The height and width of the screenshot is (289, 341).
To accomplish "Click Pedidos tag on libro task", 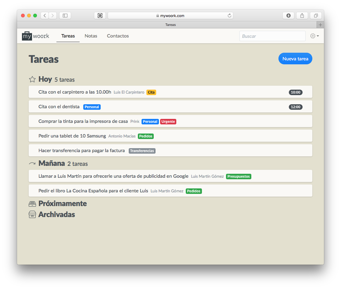I will click(x=194, y=191).
